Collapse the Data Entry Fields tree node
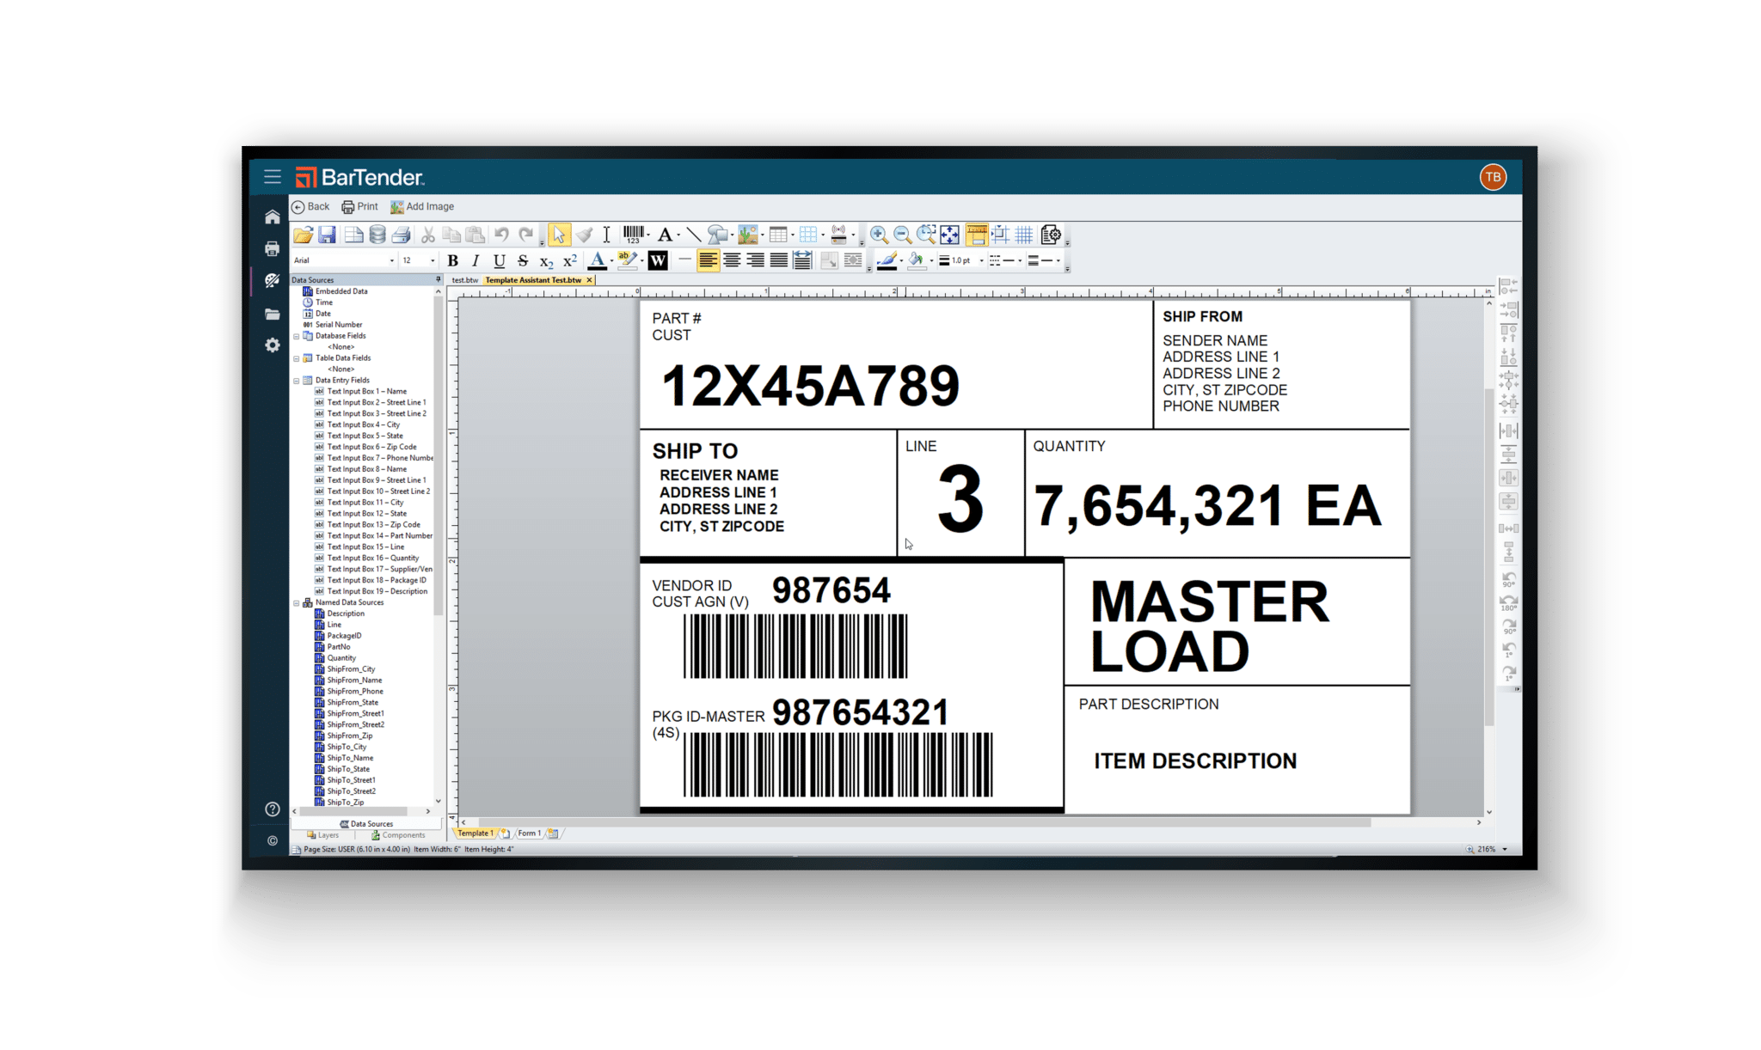Screen dimensions: 1761x1050 (x=297, y=382)
